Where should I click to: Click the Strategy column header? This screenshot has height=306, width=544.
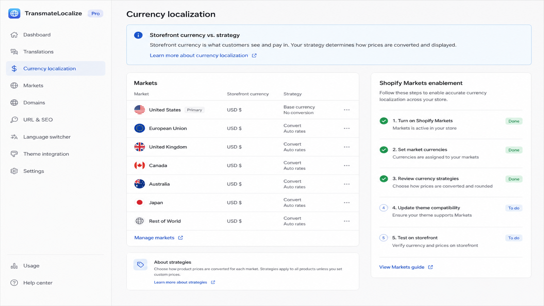(x=292, y=94)
